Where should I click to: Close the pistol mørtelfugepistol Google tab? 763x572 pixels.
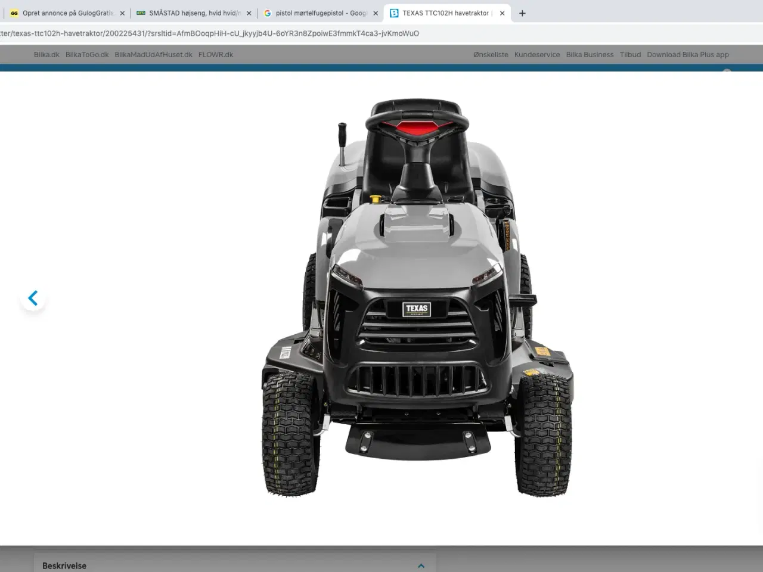point(376,13)
